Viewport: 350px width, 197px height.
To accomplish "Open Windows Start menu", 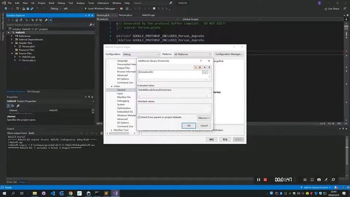I will click(x=4, y=193).
